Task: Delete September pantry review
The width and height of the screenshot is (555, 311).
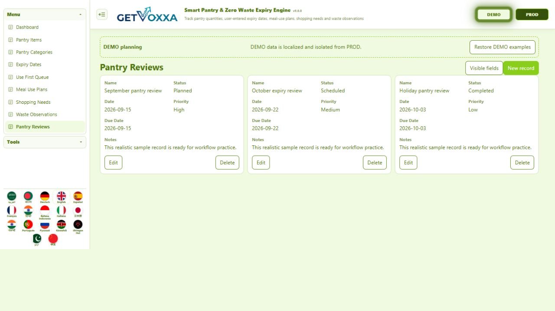Action: click(x=227, y=163)
